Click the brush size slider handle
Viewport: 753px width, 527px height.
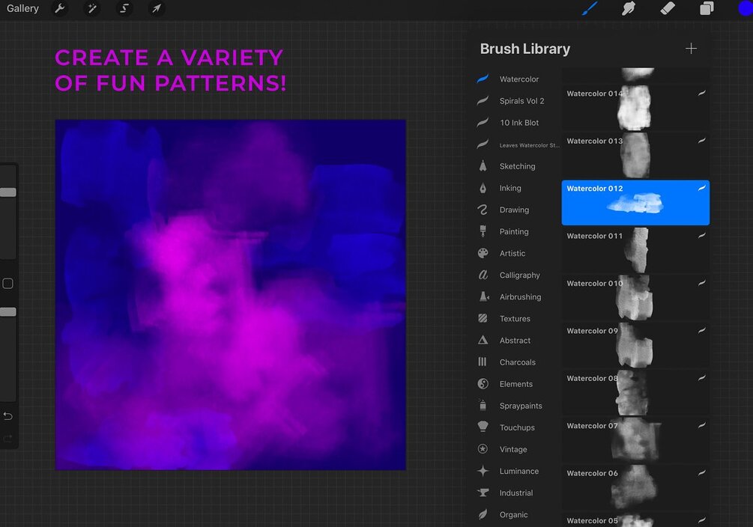[x=8, y=192]
